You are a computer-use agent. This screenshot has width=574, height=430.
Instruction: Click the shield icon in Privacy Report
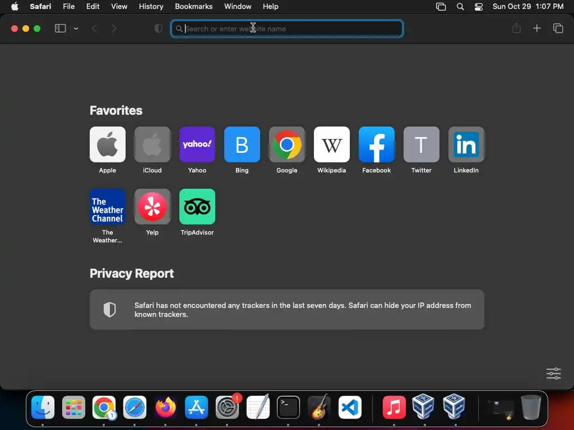(x=109, y=310)
